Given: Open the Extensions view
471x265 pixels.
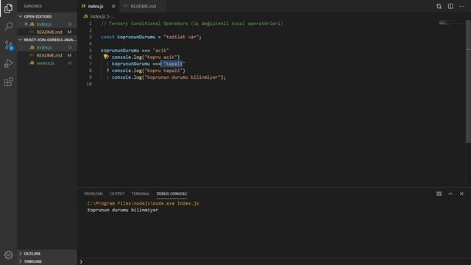Looking at the screenshot, I should click(x=8, y=82).
